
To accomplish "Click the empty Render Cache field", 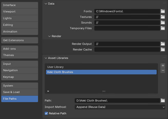I will point(127,49).
